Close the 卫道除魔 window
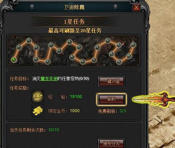The height and width of the screenshot is (148, 175). [x=136, y=7]
